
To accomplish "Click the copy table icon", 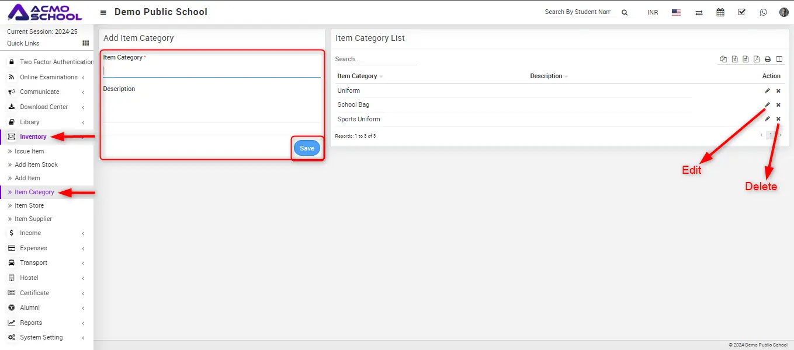I will 723,59.
